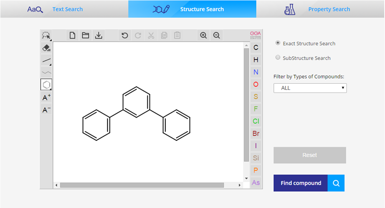The image size is (385, 208).
Task: Zoom out of the canvas
Action: pyautogui.click(x=216, y=35)
